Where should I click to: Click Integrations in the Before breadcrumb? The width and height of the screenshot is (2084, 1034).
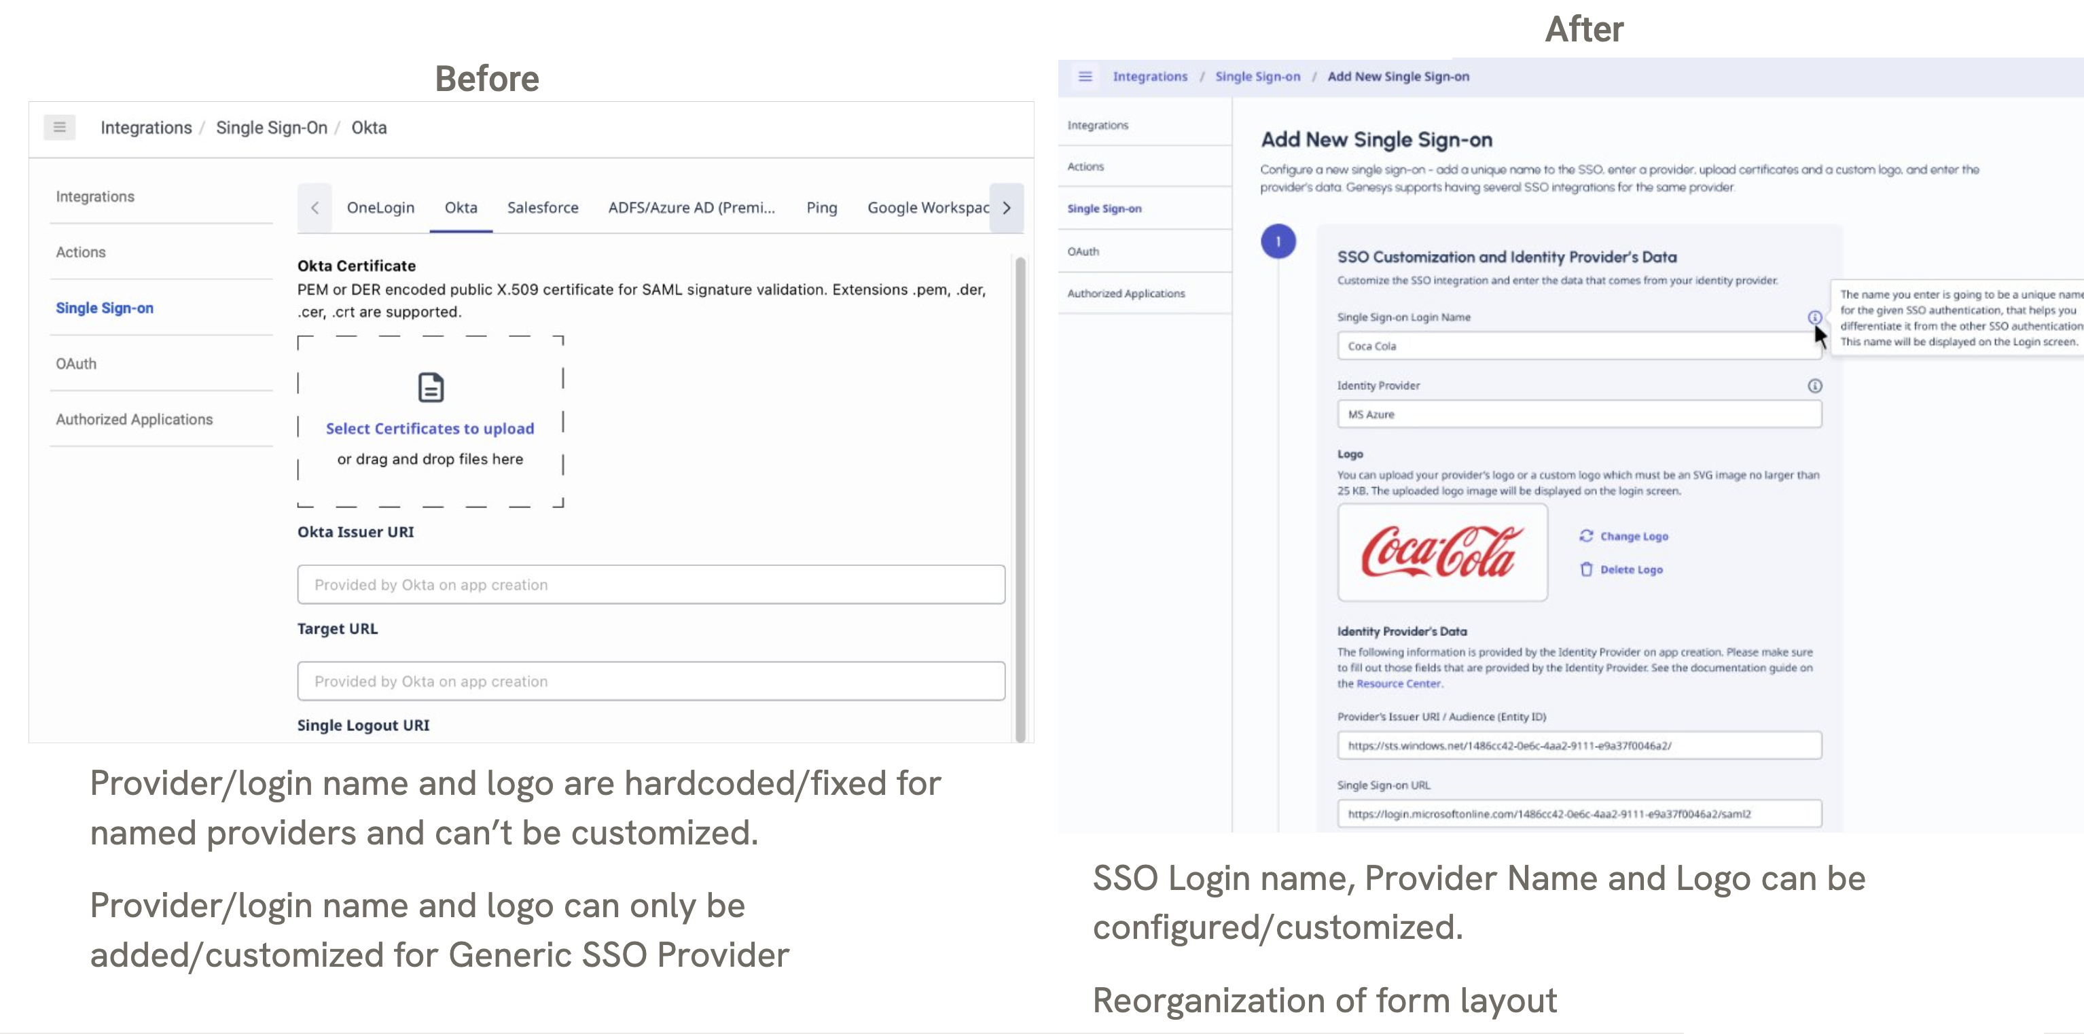pyautogui.click(x=145, y=128)
